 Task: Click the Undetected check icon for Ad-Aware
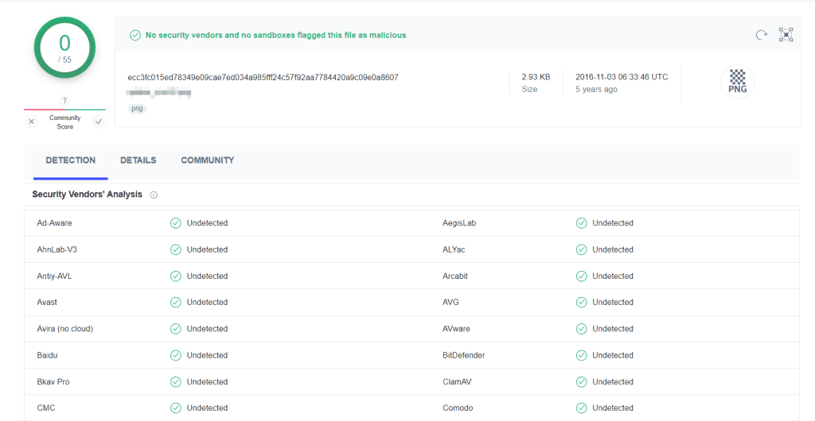tap(176, 223)
